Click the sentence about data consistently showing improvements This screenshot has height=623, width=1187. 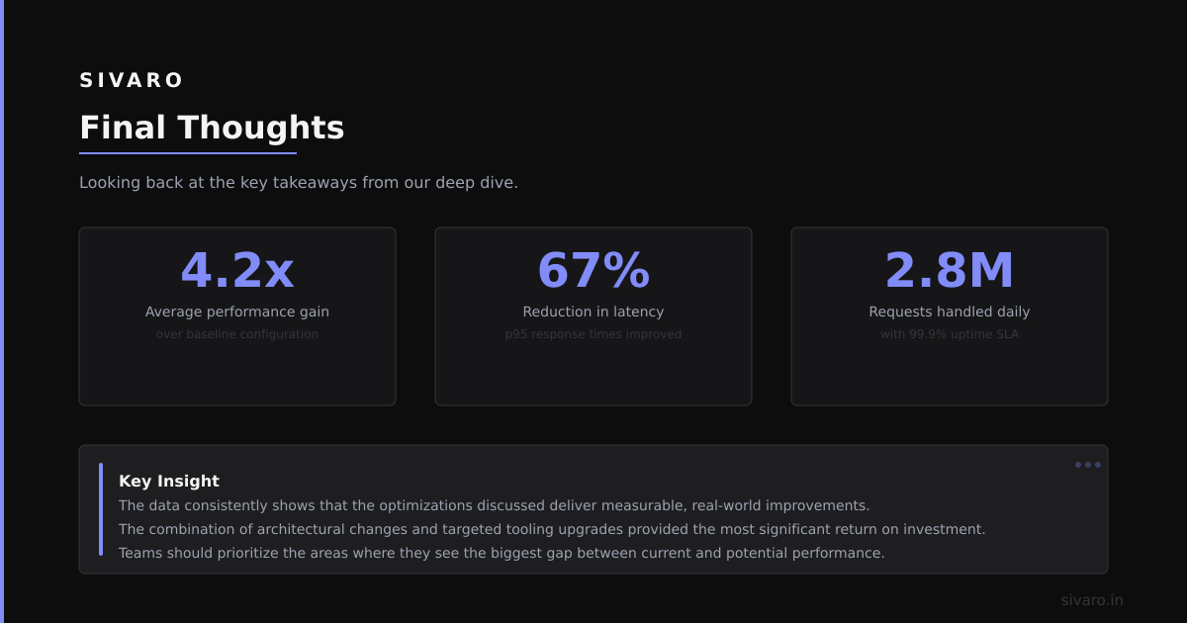(x=495, y=505)
